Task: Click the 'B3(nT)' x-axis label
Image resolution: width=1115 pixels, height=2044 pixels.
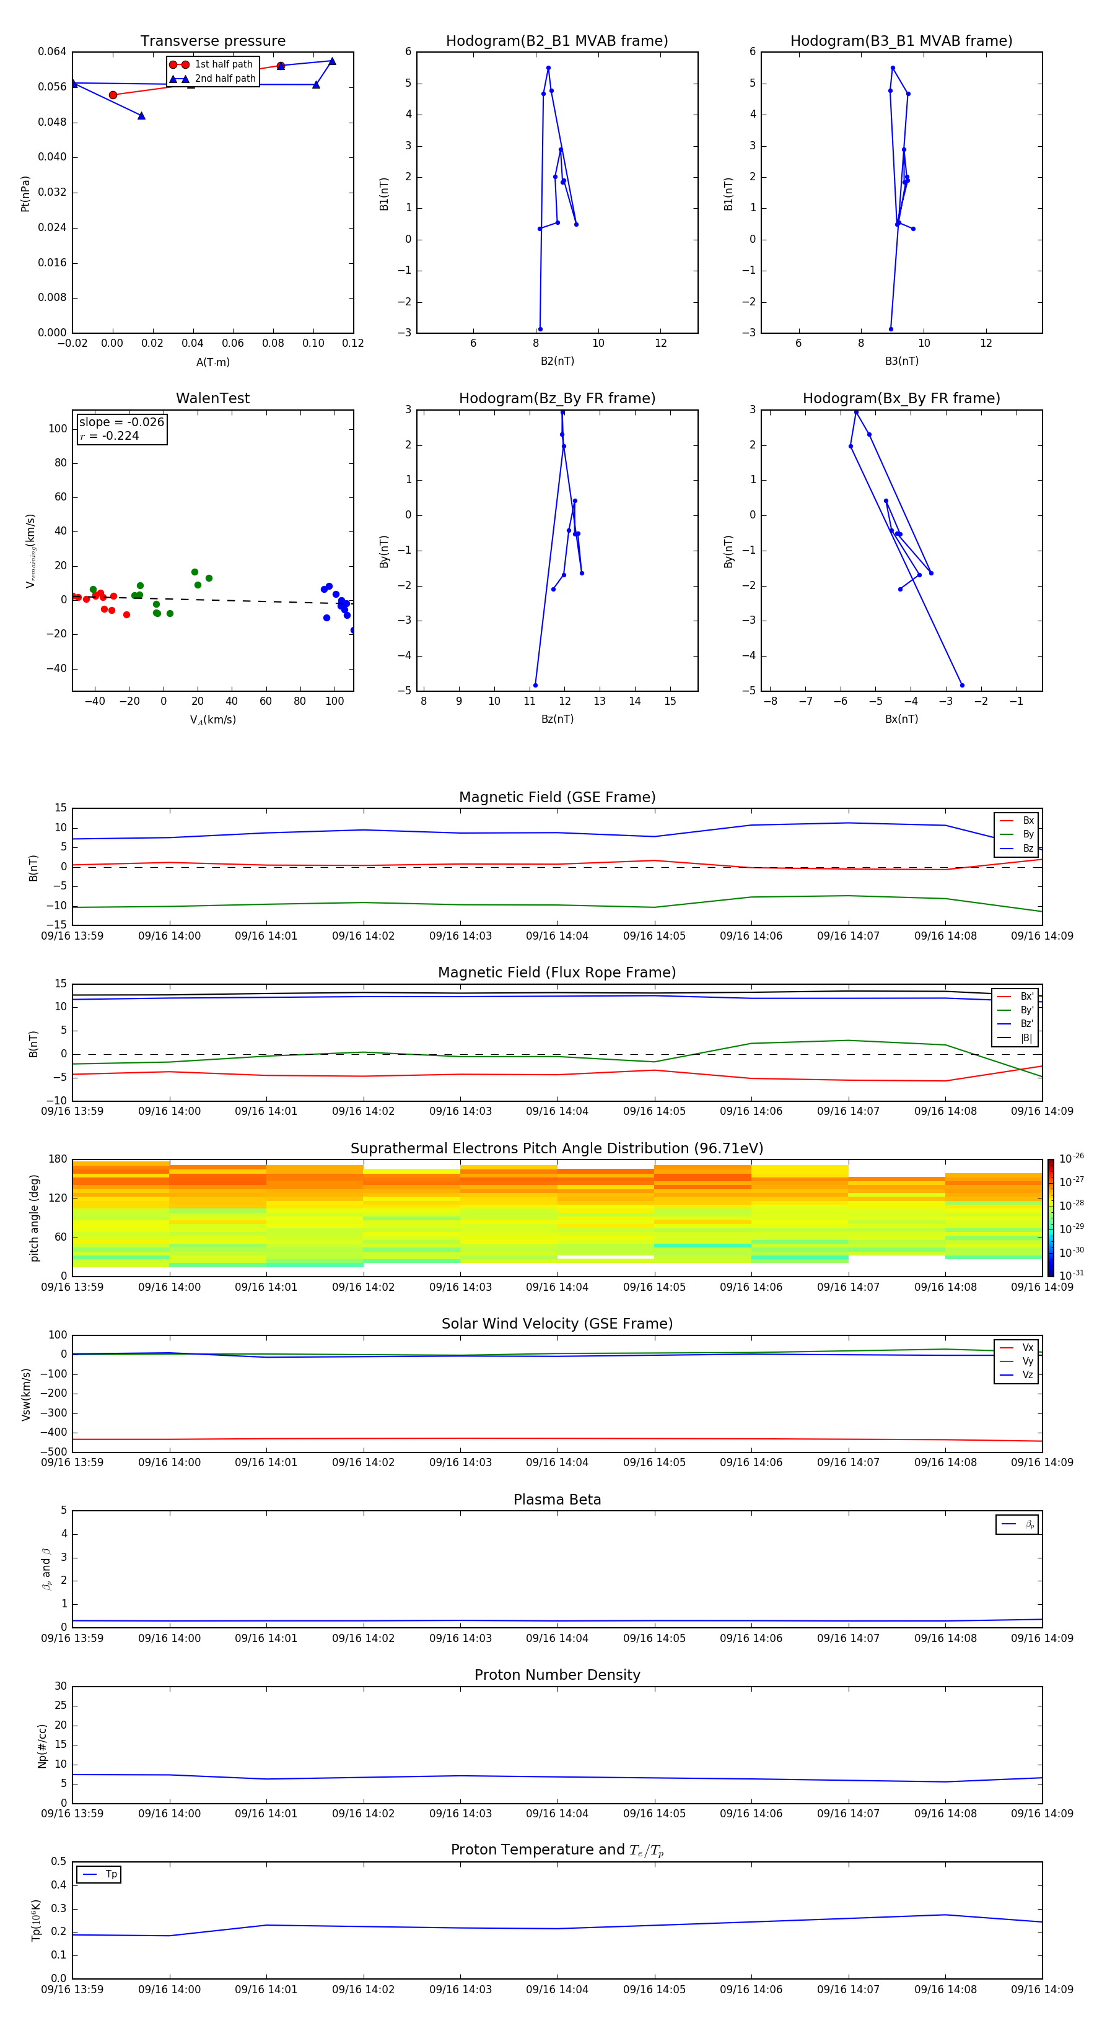Action: 901,361
